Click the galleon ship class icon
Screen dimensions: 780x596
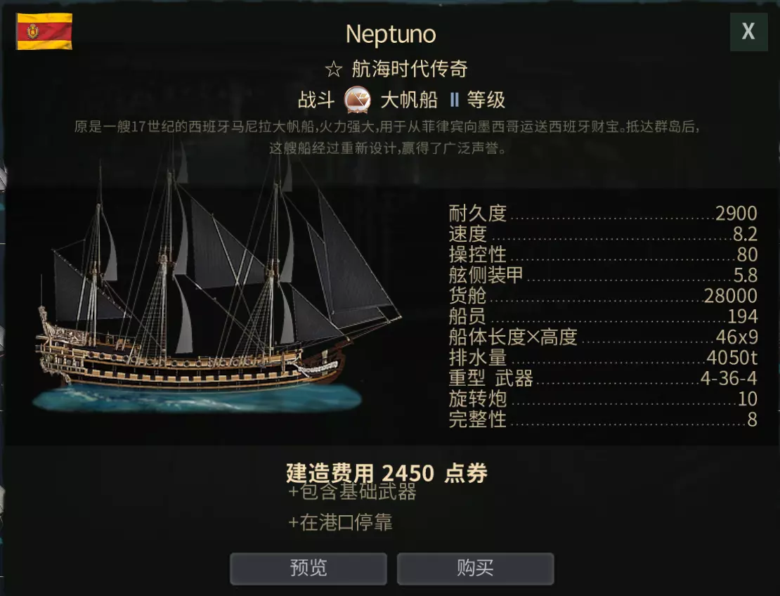358,100
